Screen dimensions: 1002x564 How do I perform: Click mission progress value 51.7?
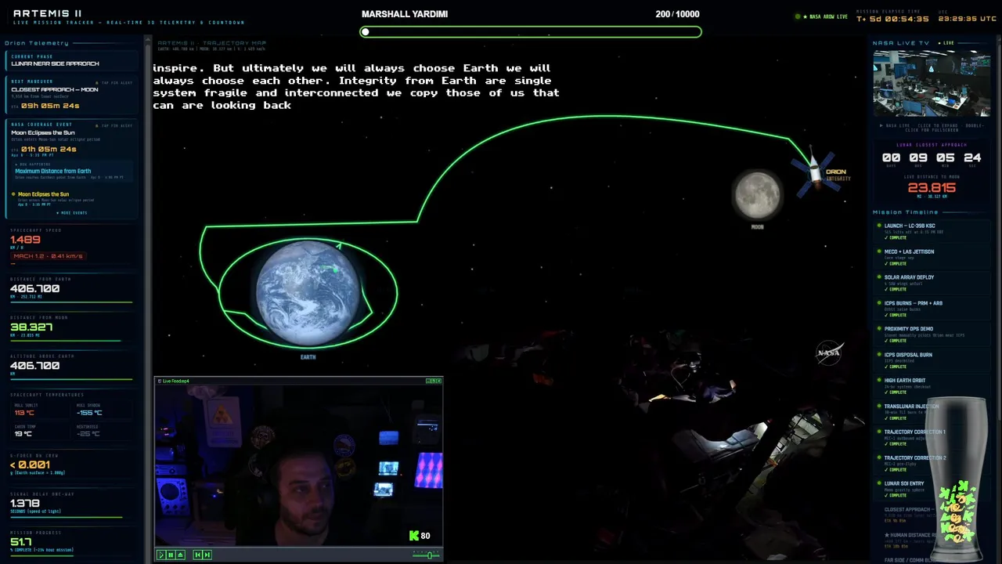click(21, 542)
